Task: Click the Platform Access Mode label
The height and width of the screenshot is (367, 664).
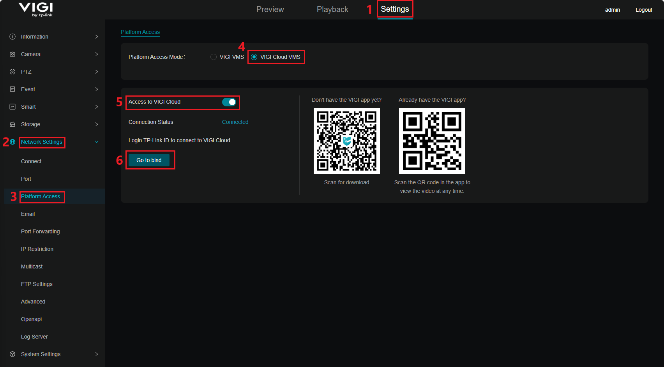Action: click(157, 57)
